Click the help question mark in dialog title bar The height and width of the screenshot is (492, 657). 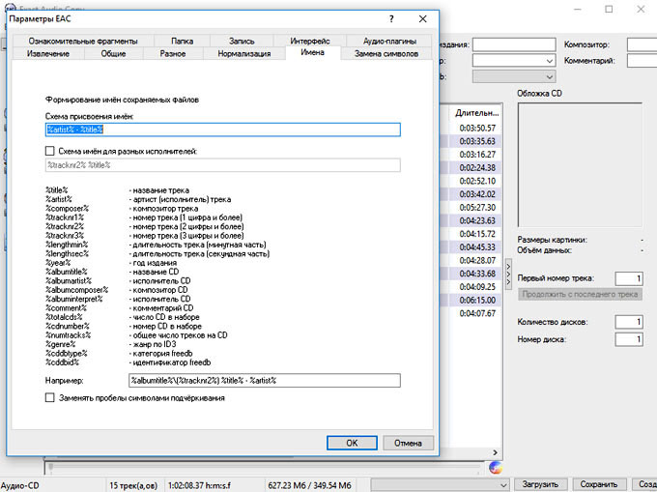pos(390,19)
